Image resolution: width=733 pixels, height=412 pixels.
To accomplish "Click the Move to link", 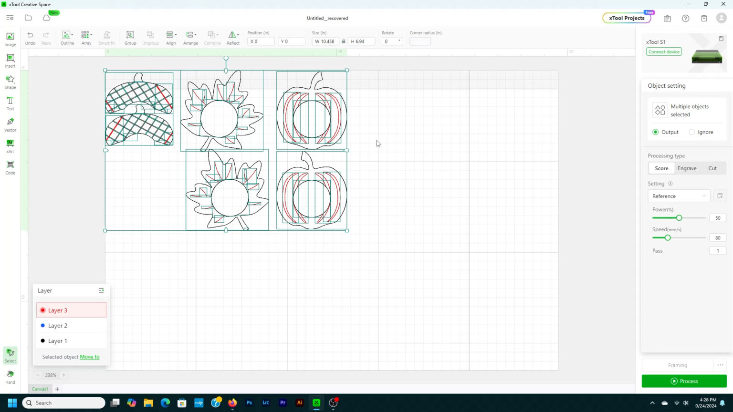I will coord(90,357).
